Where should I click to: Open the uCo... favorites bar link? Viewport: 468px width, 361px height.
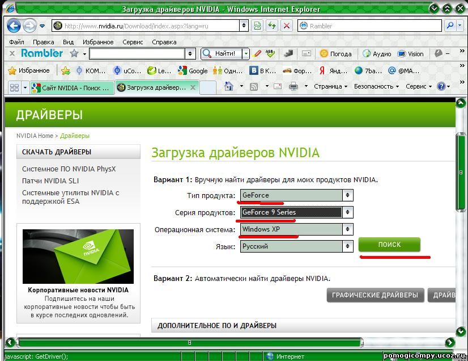(127, 70)
